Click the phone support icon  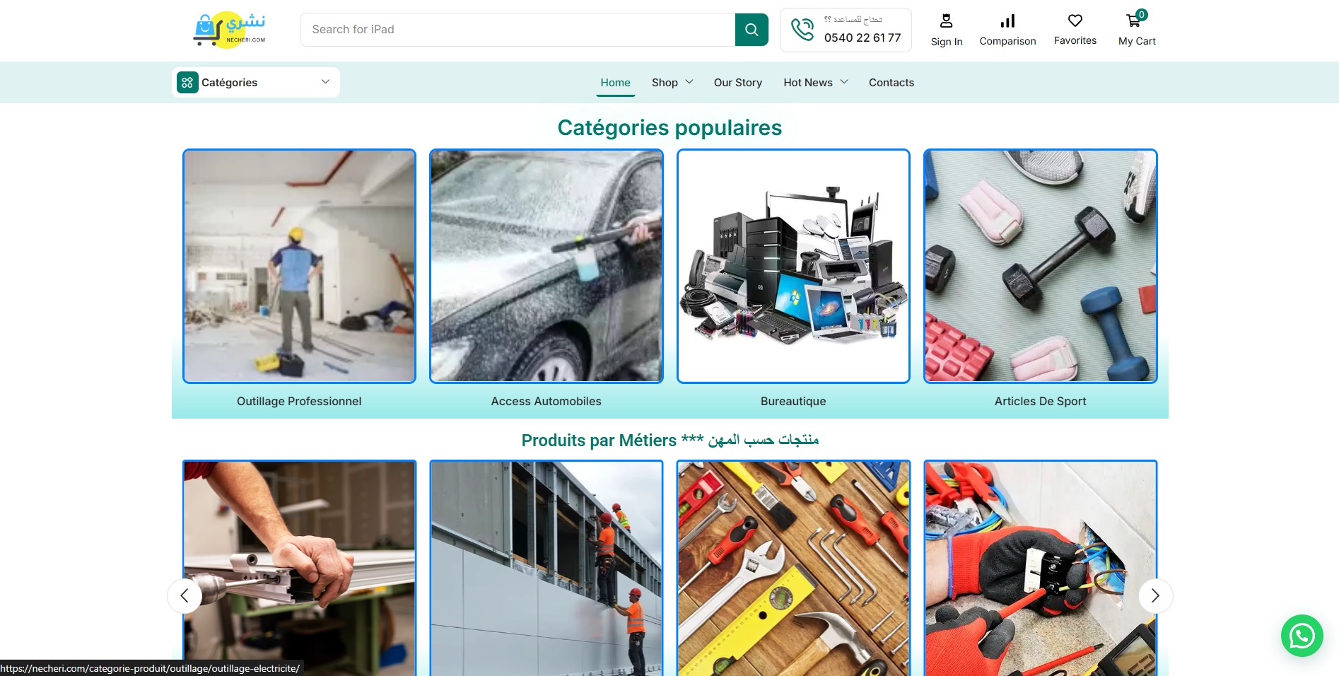tap(802, 30)
